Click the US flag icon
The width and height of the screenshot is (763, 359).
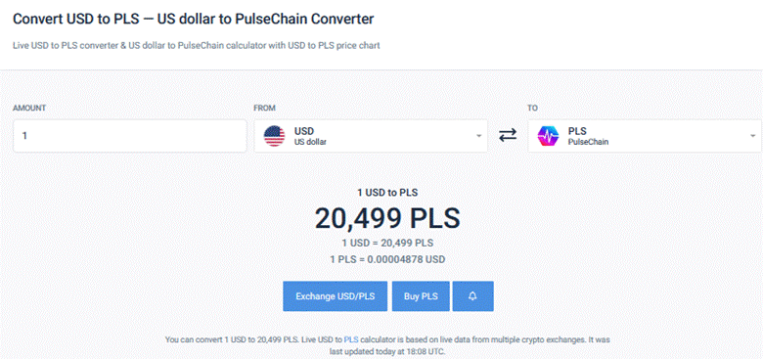coord(275,136)
